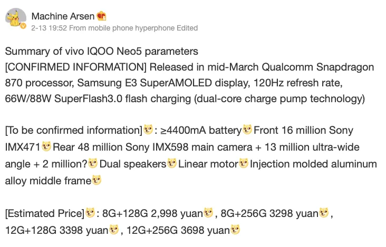Click doge emoji after '≥4400mA battery'
386x247 pixels.
(247, 130)
